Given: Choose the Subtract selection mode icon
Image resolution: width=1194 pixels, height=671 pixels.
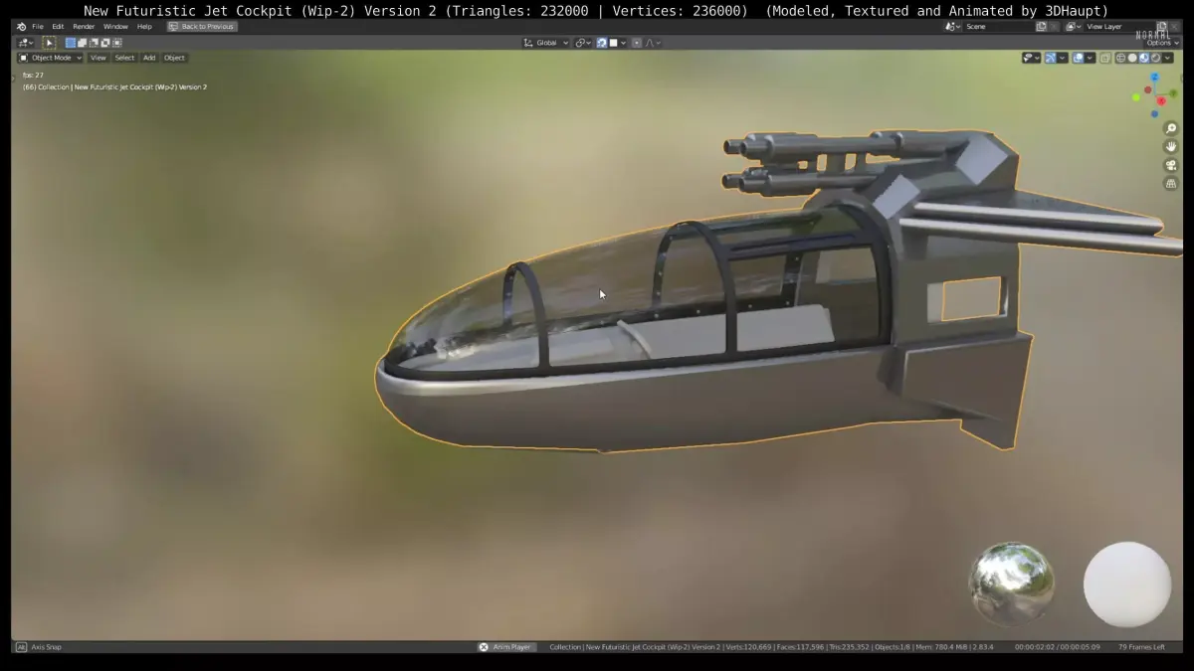Looking at the screenshot, I should point(94,43).
